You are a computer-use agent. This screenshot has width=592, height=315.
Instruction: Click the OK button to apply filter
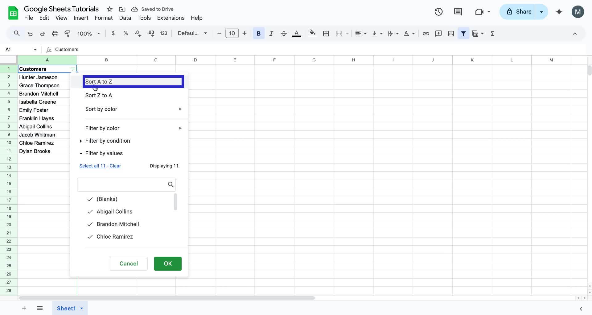[167, 264]
